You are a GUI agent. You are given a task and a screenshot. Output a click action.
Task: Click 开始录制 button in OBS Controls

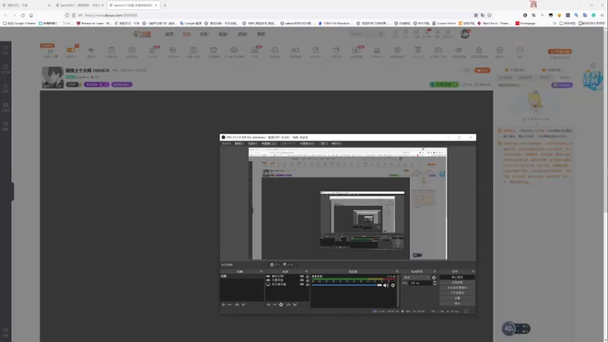(x=458, y=282)
